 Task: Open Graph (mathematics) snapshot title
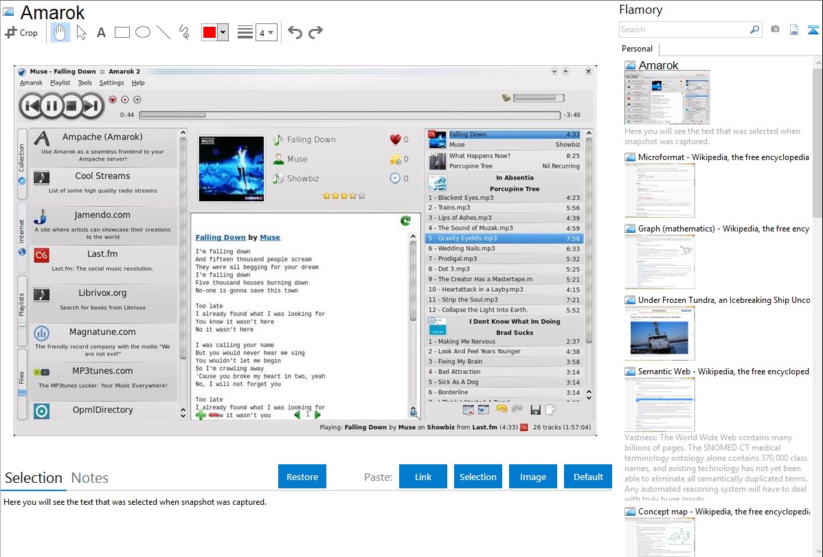click(x=723, y=229)
